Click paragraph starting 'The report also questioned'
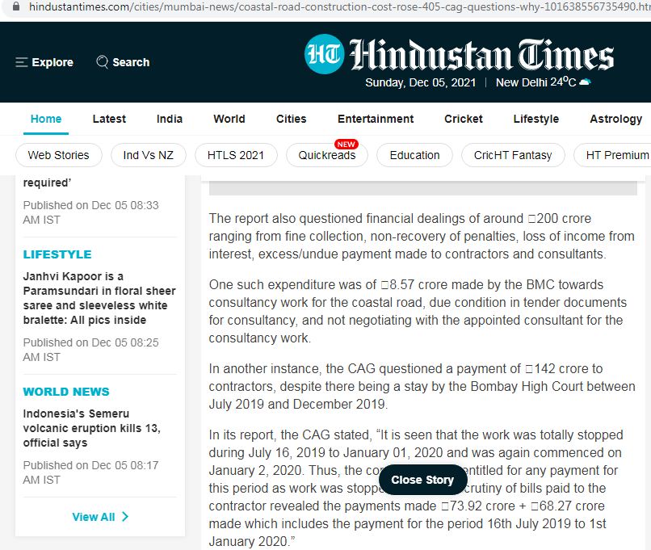The width and height of the screenshot is (651, 550). 422,236
